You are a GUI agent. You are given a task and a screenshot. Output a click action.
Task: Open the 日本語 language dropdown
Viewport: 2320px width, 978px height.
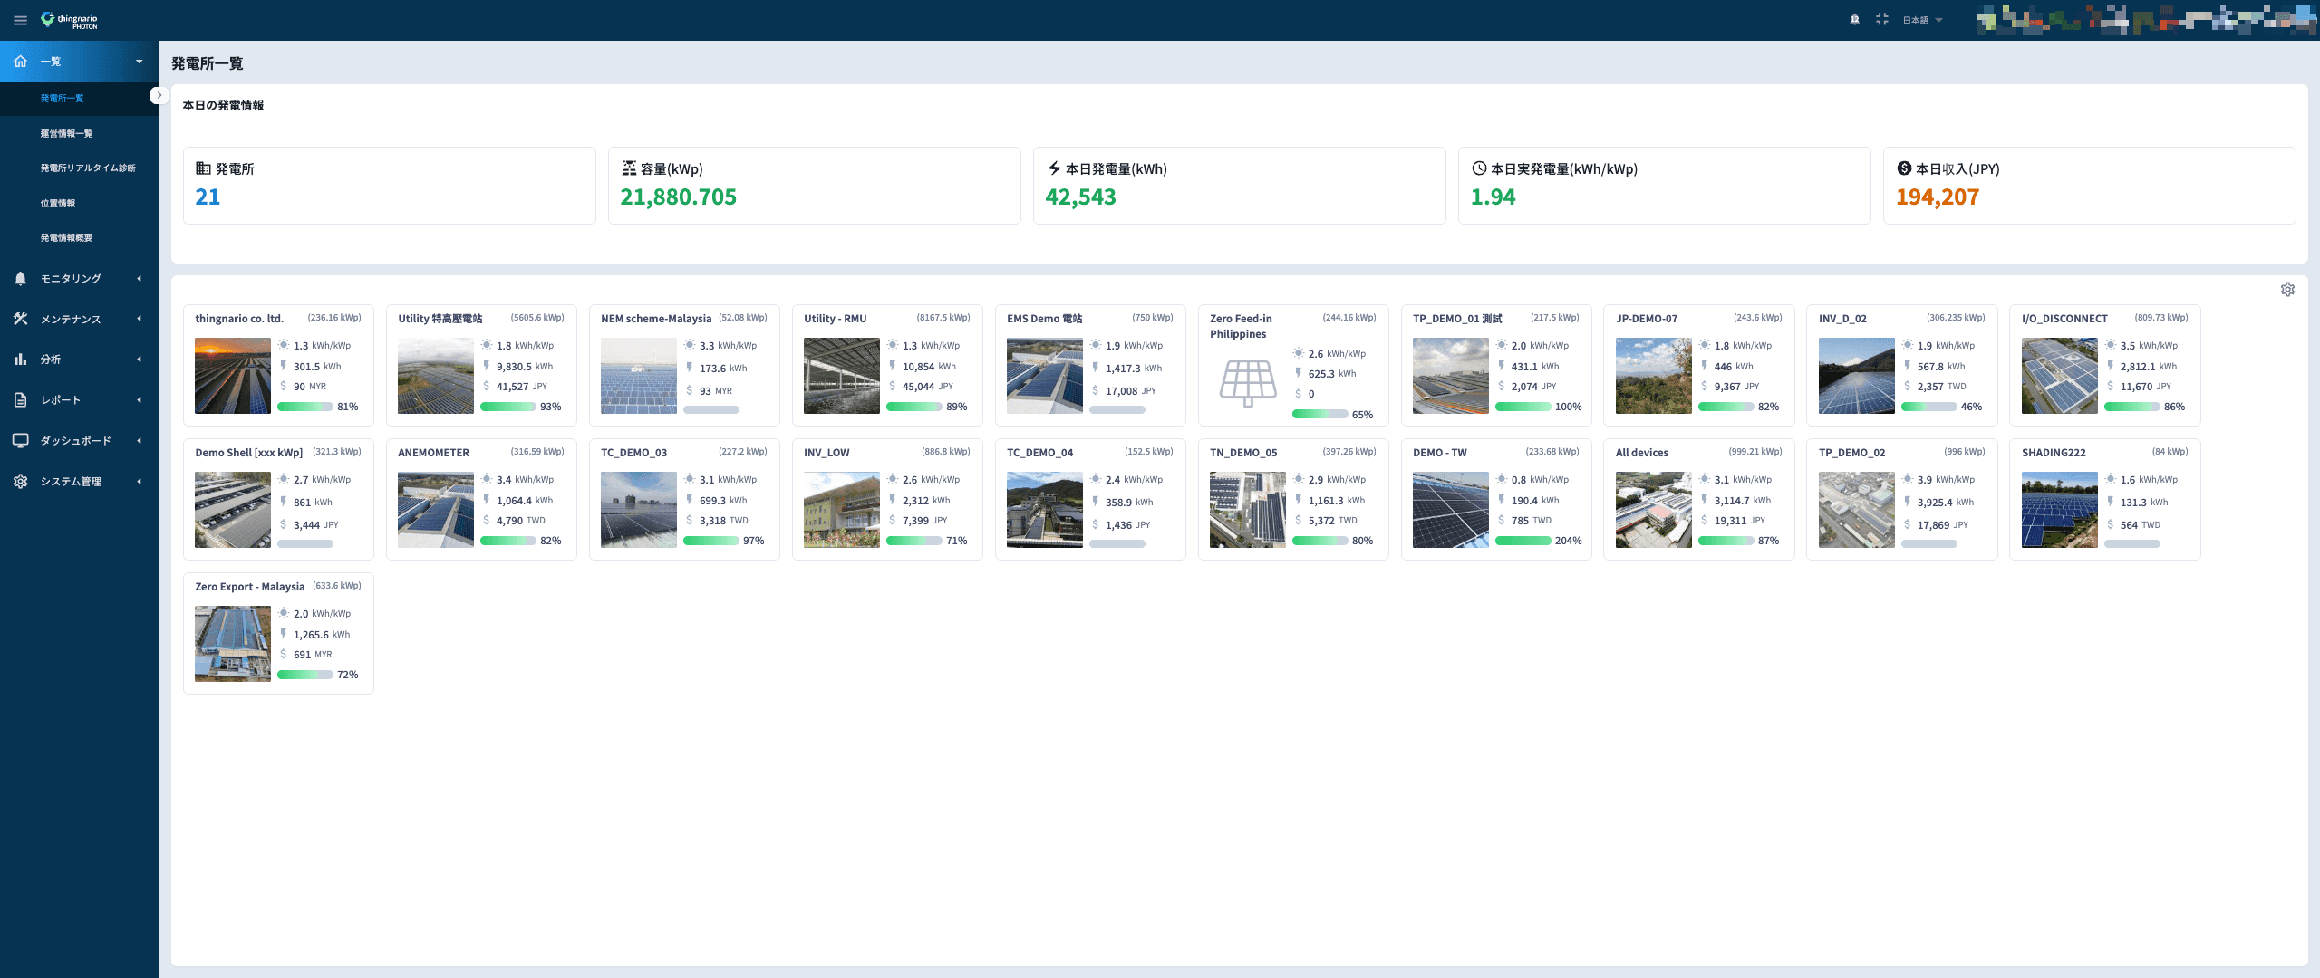(1921, 20)
